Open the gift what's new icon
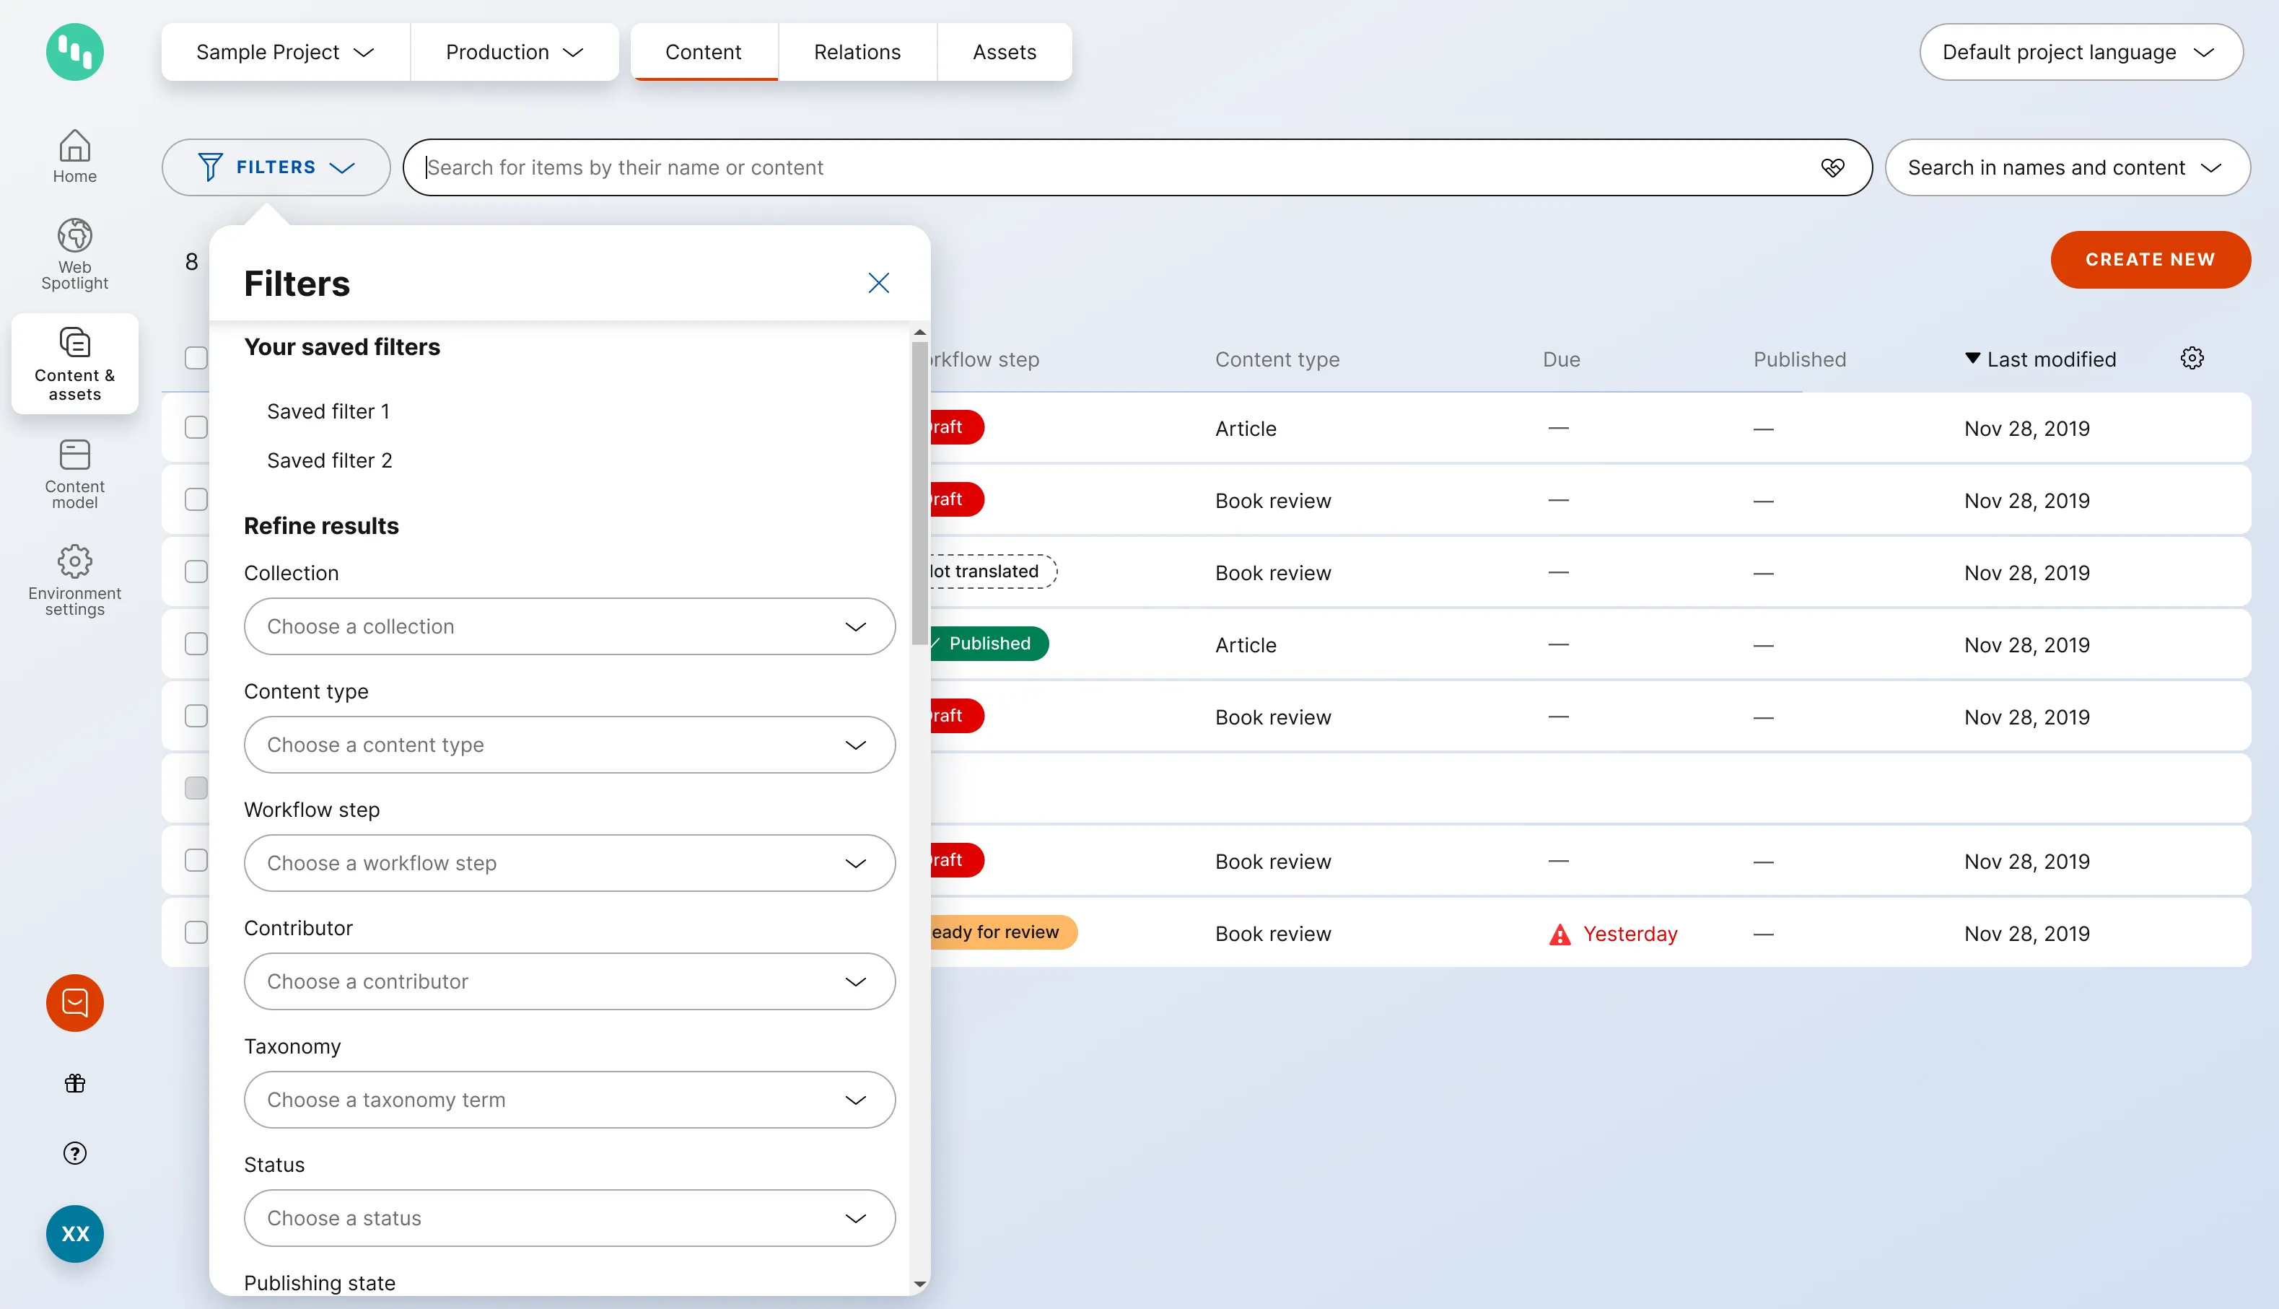The width and height of the screenshot is (2279, 1309). coord(74,1083)
